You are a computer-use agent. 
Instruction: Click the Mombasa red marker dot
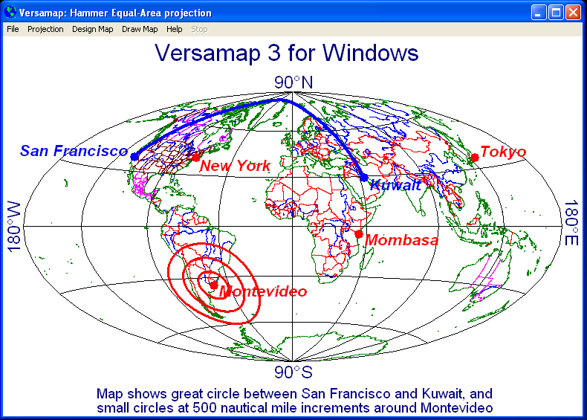[359, 234]
